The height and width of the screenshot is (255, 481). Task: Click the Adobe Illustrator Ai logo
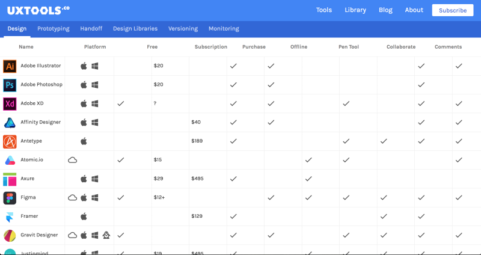coord(10,66)
